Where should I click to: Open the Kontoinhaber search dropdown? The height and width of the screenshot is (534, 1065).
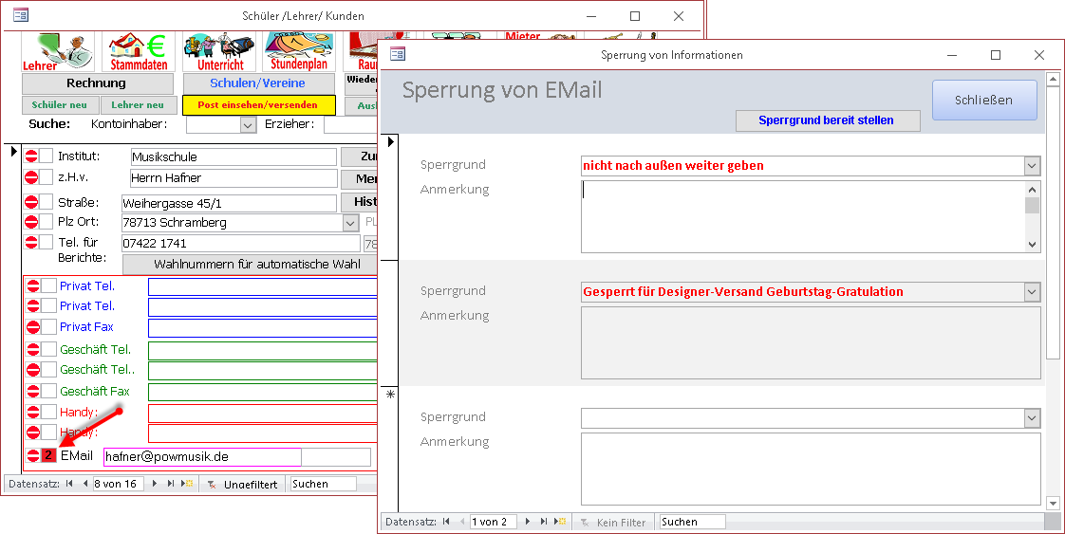[248, 124]
